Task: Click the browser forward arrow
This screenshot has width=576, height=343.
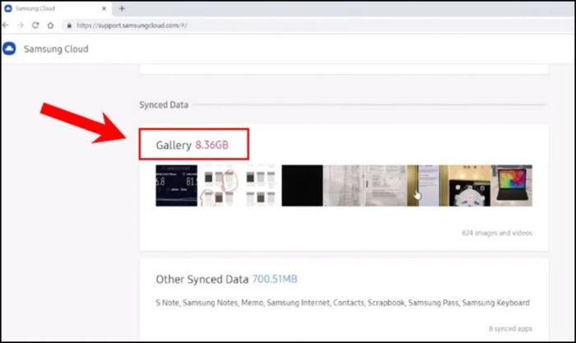Action: pyautogui.click(x=21, y=25)
